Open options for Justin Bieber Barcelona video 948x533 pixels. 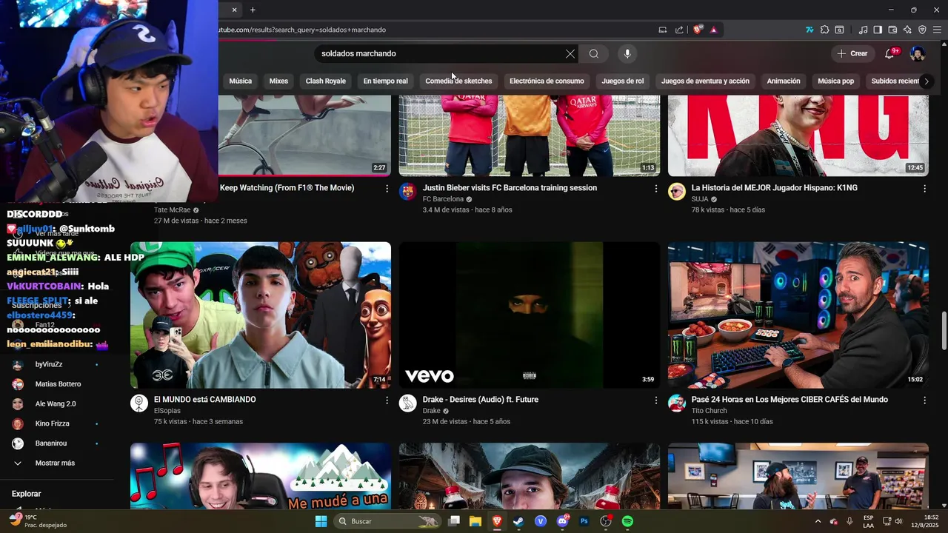(655, 189)
